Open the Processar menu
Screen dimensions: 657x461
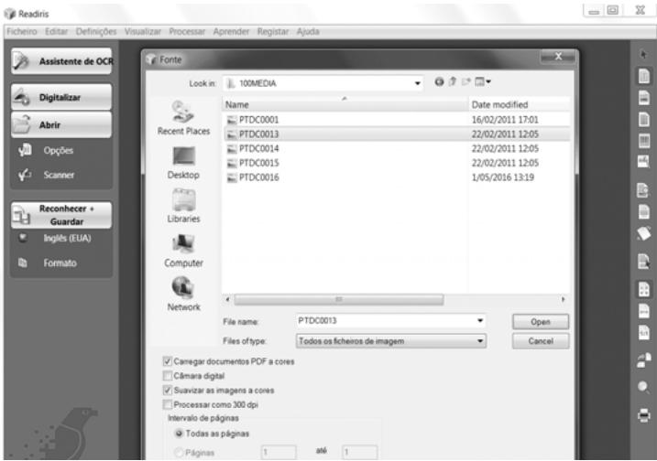(187, 31)
